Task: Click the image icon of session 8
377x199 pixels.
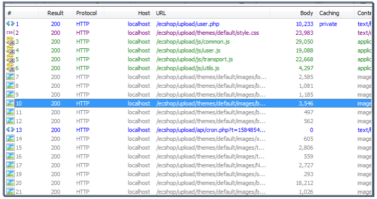Action: [x=10, y=85]
